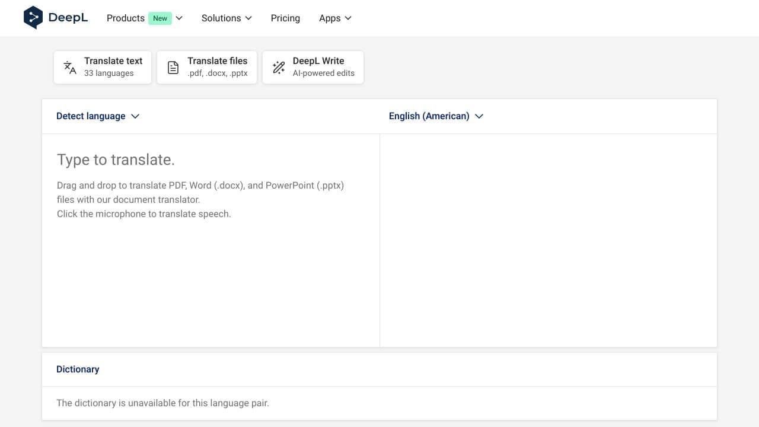
Task: Click the DeepL wordmark text
Action: click(68, 18)
